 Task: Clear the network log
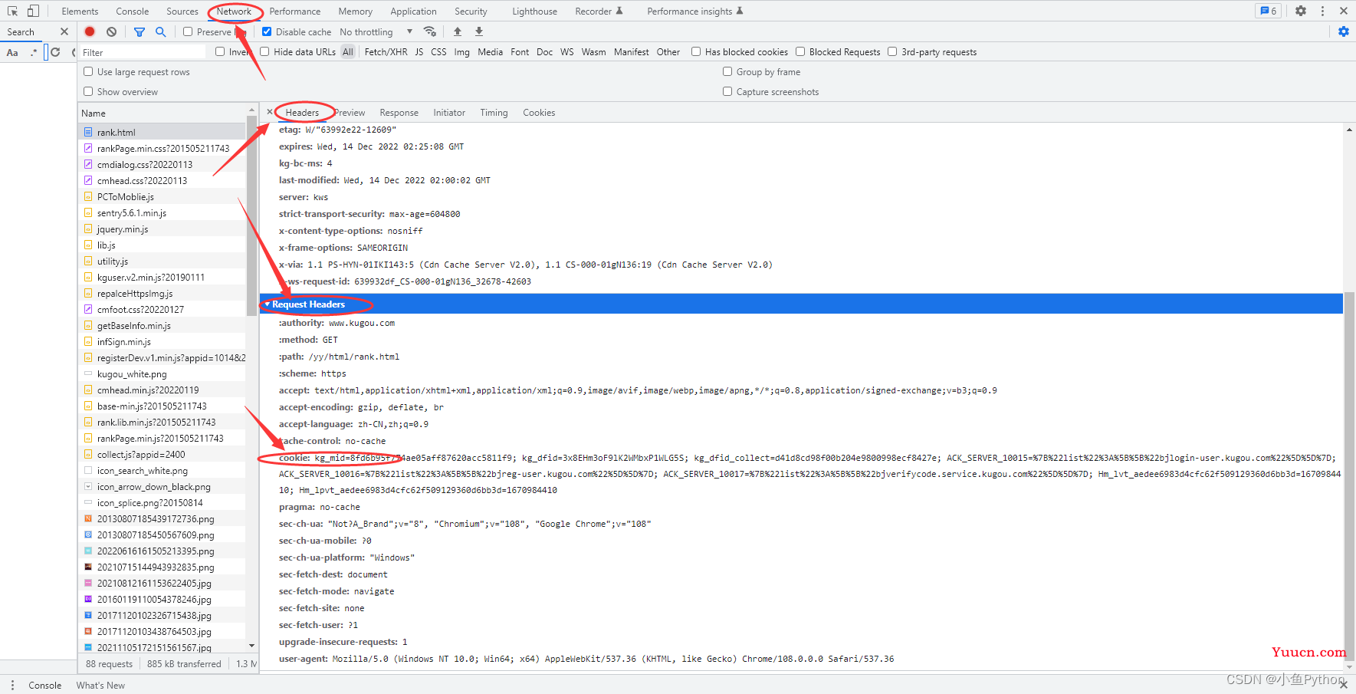(112, 31)
